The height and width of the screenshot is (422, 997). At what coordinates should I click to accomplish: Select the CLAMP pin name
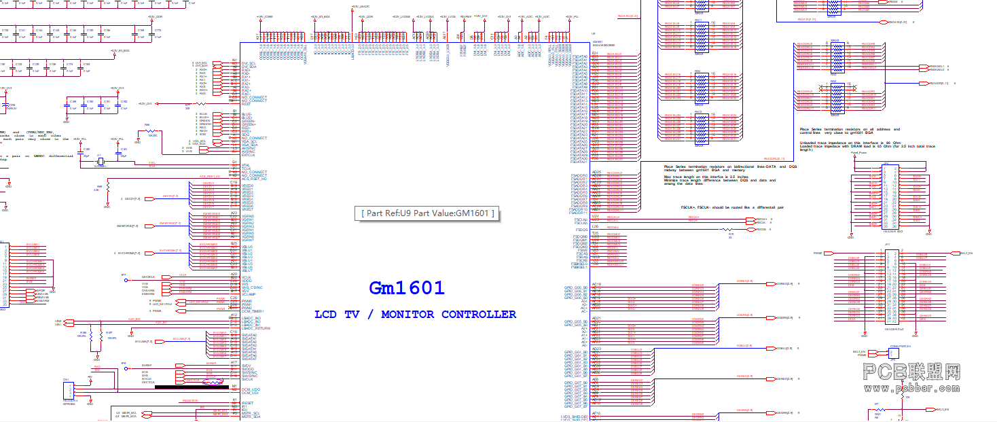pyautogui.click(x=247, y=294)
